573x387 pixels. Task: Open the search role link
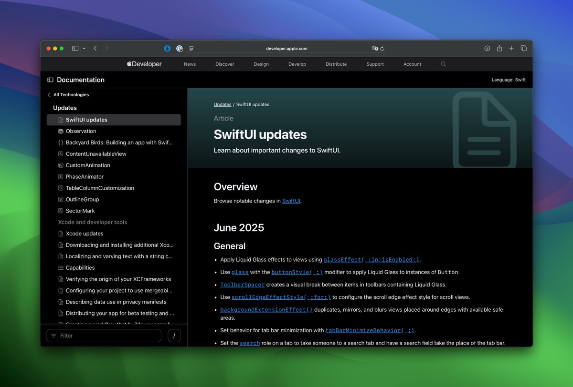250,343
